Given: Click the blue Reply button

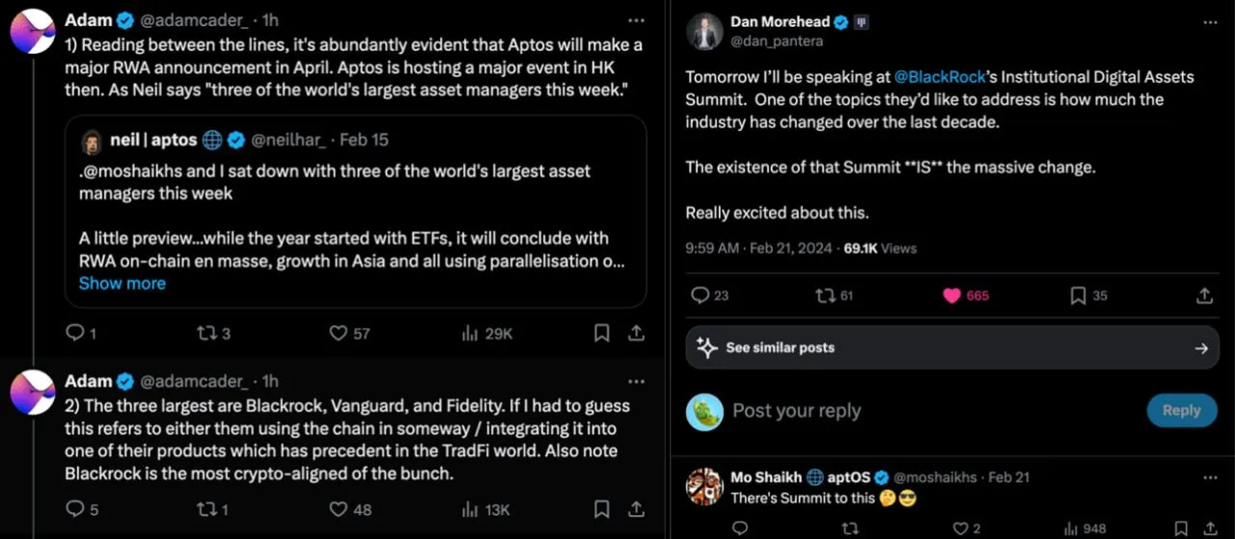Looking at the screenshot, I should coord(1181,411).
